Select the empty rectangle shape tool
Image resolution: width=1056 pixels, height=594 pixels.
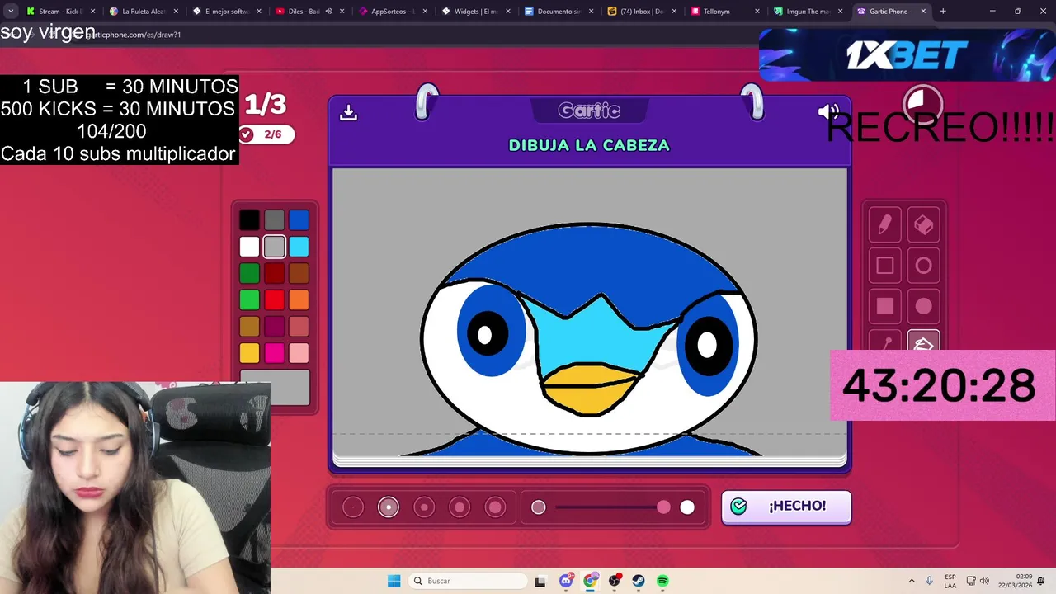884,266
